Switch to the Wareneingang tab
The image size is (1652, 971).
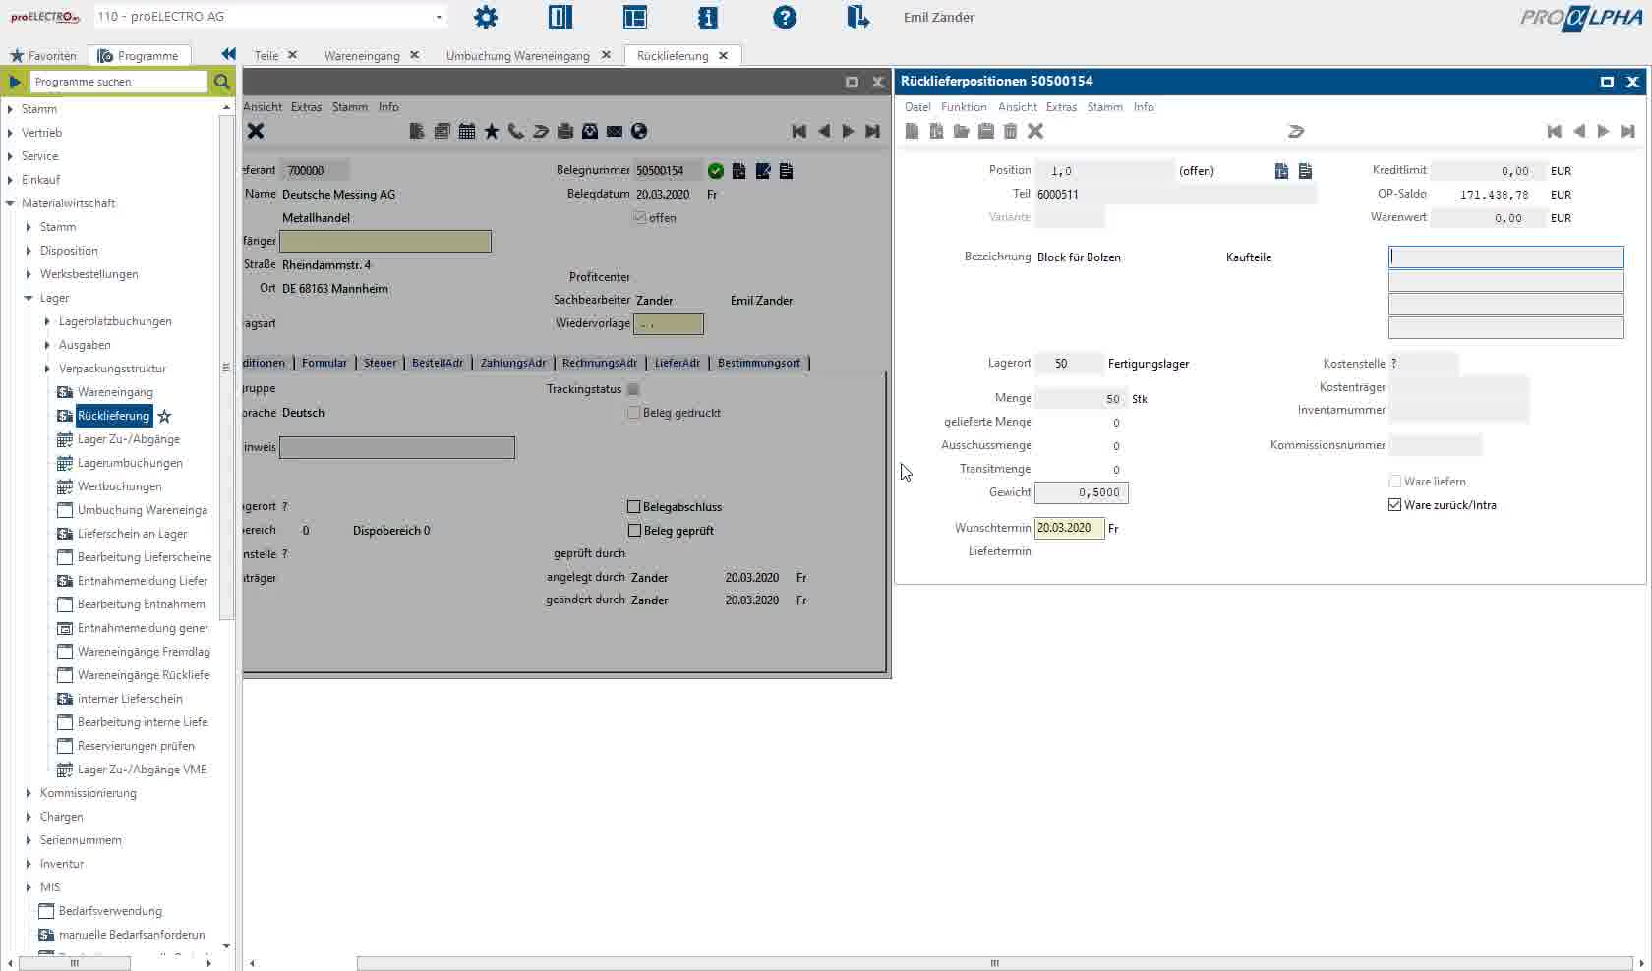(362, 56)
